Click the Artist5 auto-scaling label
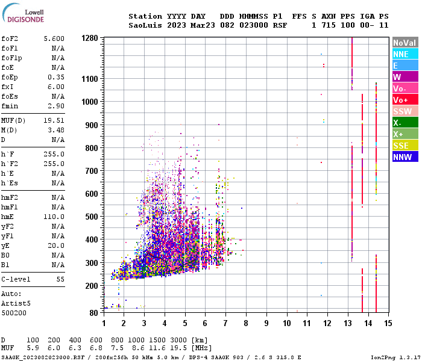Viewport: 422px width, 361px height. tap(16, 303)
